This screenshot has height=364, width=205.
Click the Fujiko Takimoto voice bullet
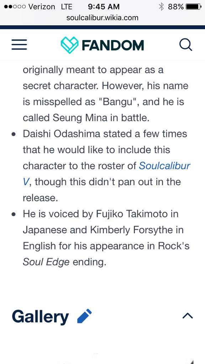click(x=106, y=238)
